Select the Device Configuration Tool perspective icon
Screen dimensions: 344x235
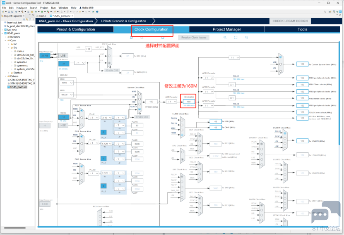click(x=340, y=12)
